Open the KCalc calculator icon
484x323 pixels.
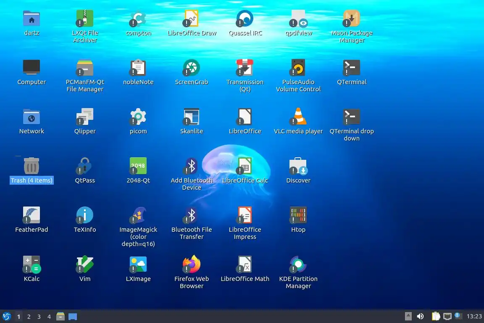pyautogui.click(x=32, y=264)
